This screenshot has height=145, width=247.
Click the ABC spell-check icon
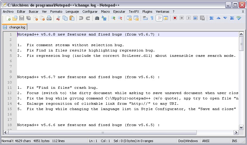pos(239,18)
